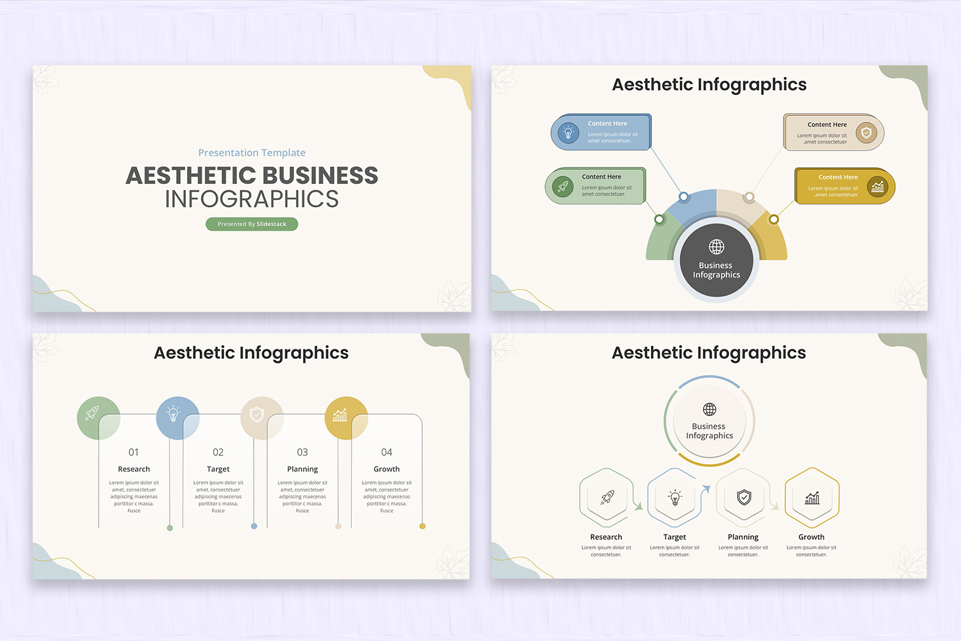
Task: Select the Target label below the blue hexagon
Action: coord(675,537)
